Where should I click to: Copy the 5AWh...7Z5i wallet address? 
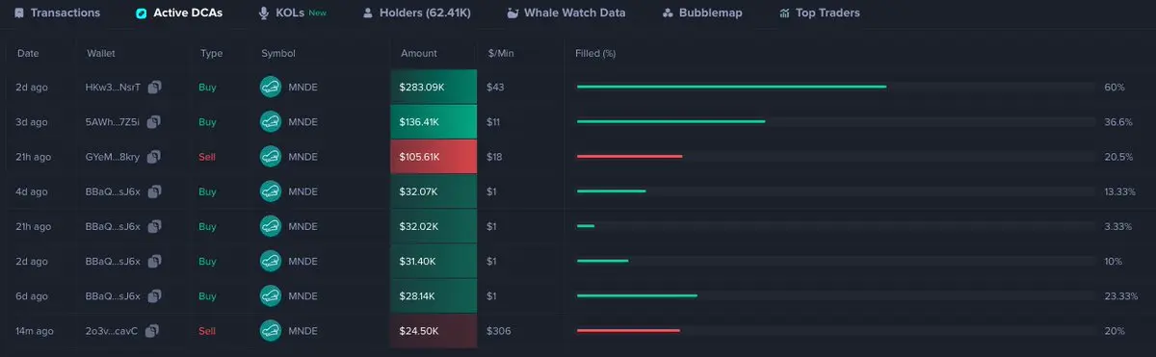coord(154,121)
